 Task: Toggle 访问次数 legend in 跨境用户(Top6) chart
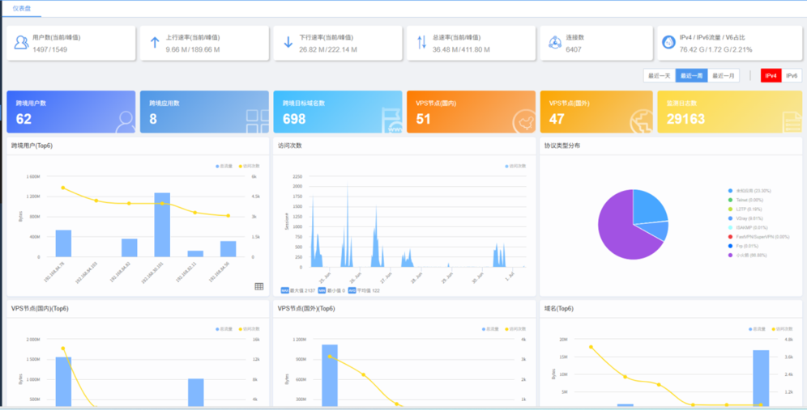[249, 166]
